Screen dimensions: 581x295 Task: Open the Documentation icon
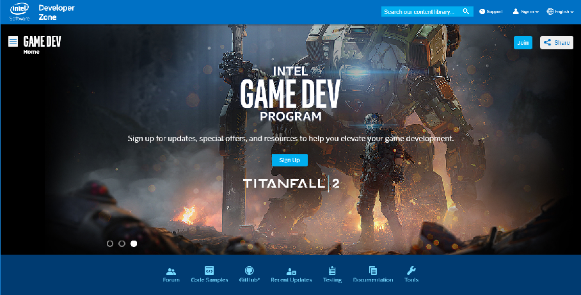373,271
